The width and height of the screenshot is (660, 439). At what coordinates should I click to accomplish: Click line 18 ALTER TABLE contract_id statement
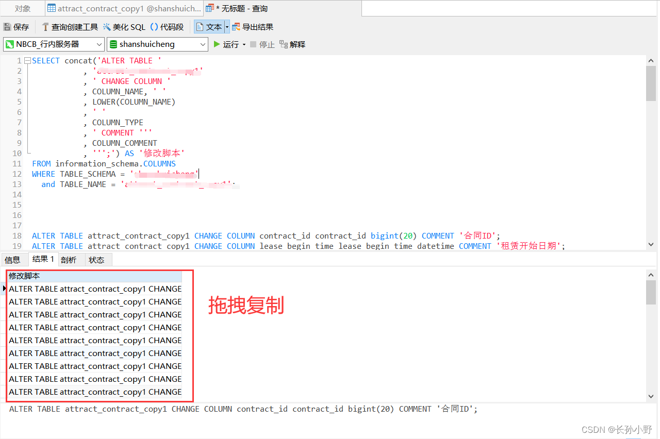pos(266,235)
